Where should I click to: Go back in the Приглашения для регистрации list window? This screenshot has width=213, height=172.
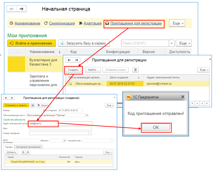pyautogui.click(x=69, y=60)
